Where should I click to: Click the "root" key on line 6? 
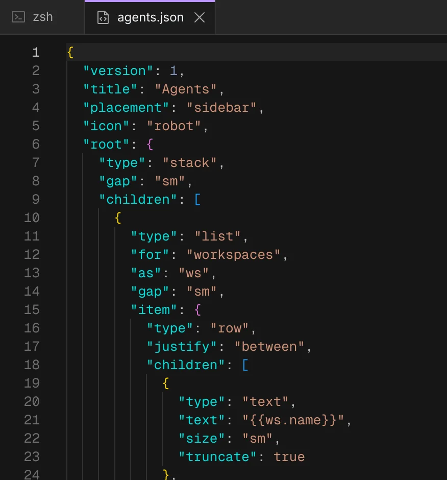coord(106,145)
